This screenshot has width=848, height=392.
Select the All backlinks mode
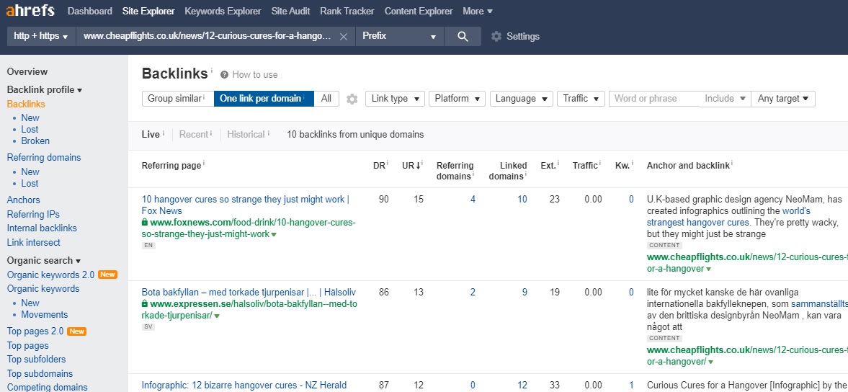(326, 99)
